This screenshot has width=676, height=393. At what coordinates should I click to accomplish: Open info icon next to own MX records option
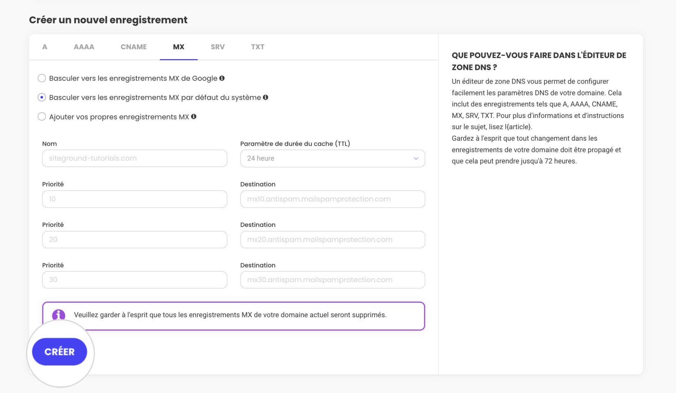click(x=193, y=117)
